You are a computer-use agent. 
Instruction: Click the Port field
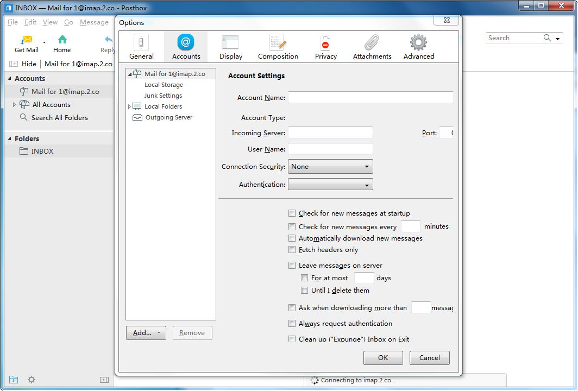click(447, 133)
